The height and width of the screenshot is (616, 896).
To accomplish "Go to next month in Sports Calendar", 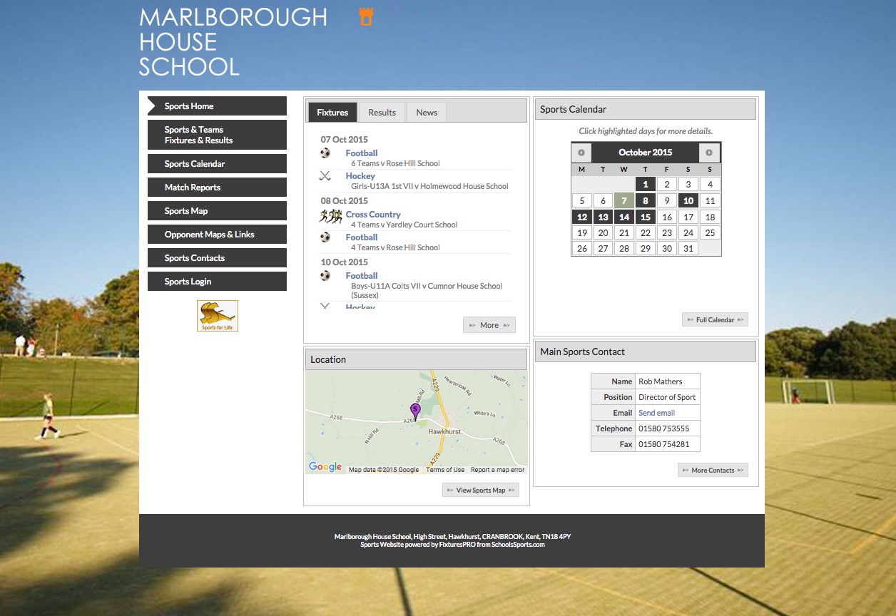I will pos(709,153).
